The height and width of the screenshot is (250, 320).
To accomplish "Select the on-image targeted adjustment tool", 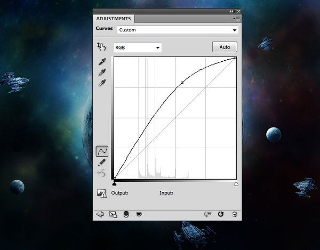I will [x=101, y=47].
